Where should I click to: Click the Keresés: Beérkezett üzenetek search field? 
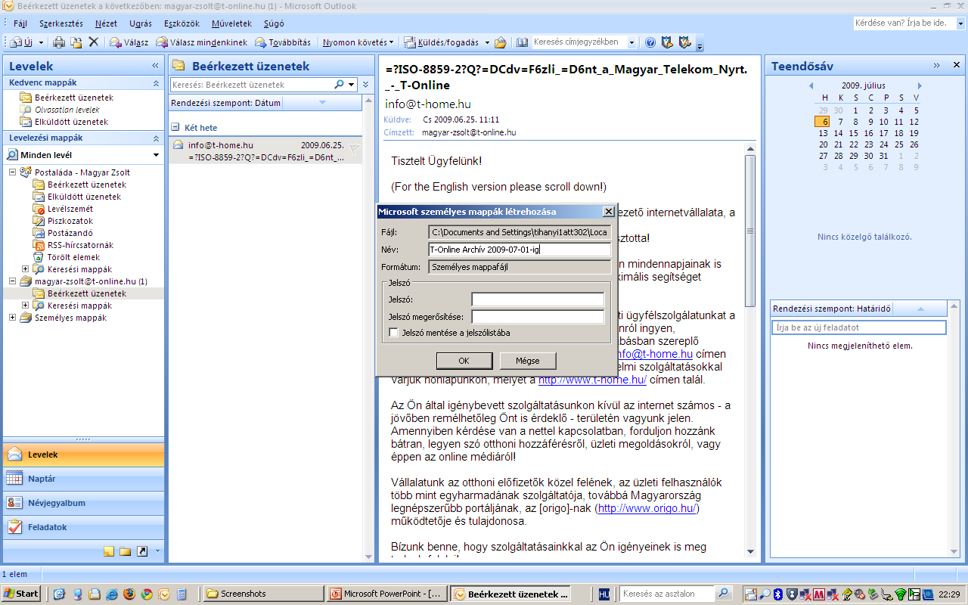point(252,85)
